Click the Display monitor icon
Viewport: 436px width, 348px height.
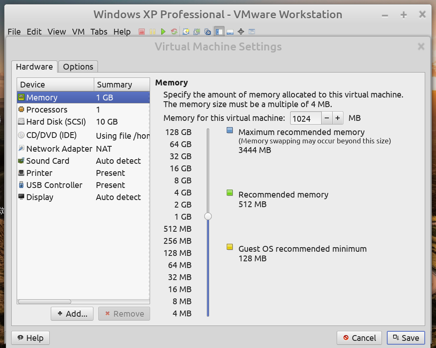21,197
